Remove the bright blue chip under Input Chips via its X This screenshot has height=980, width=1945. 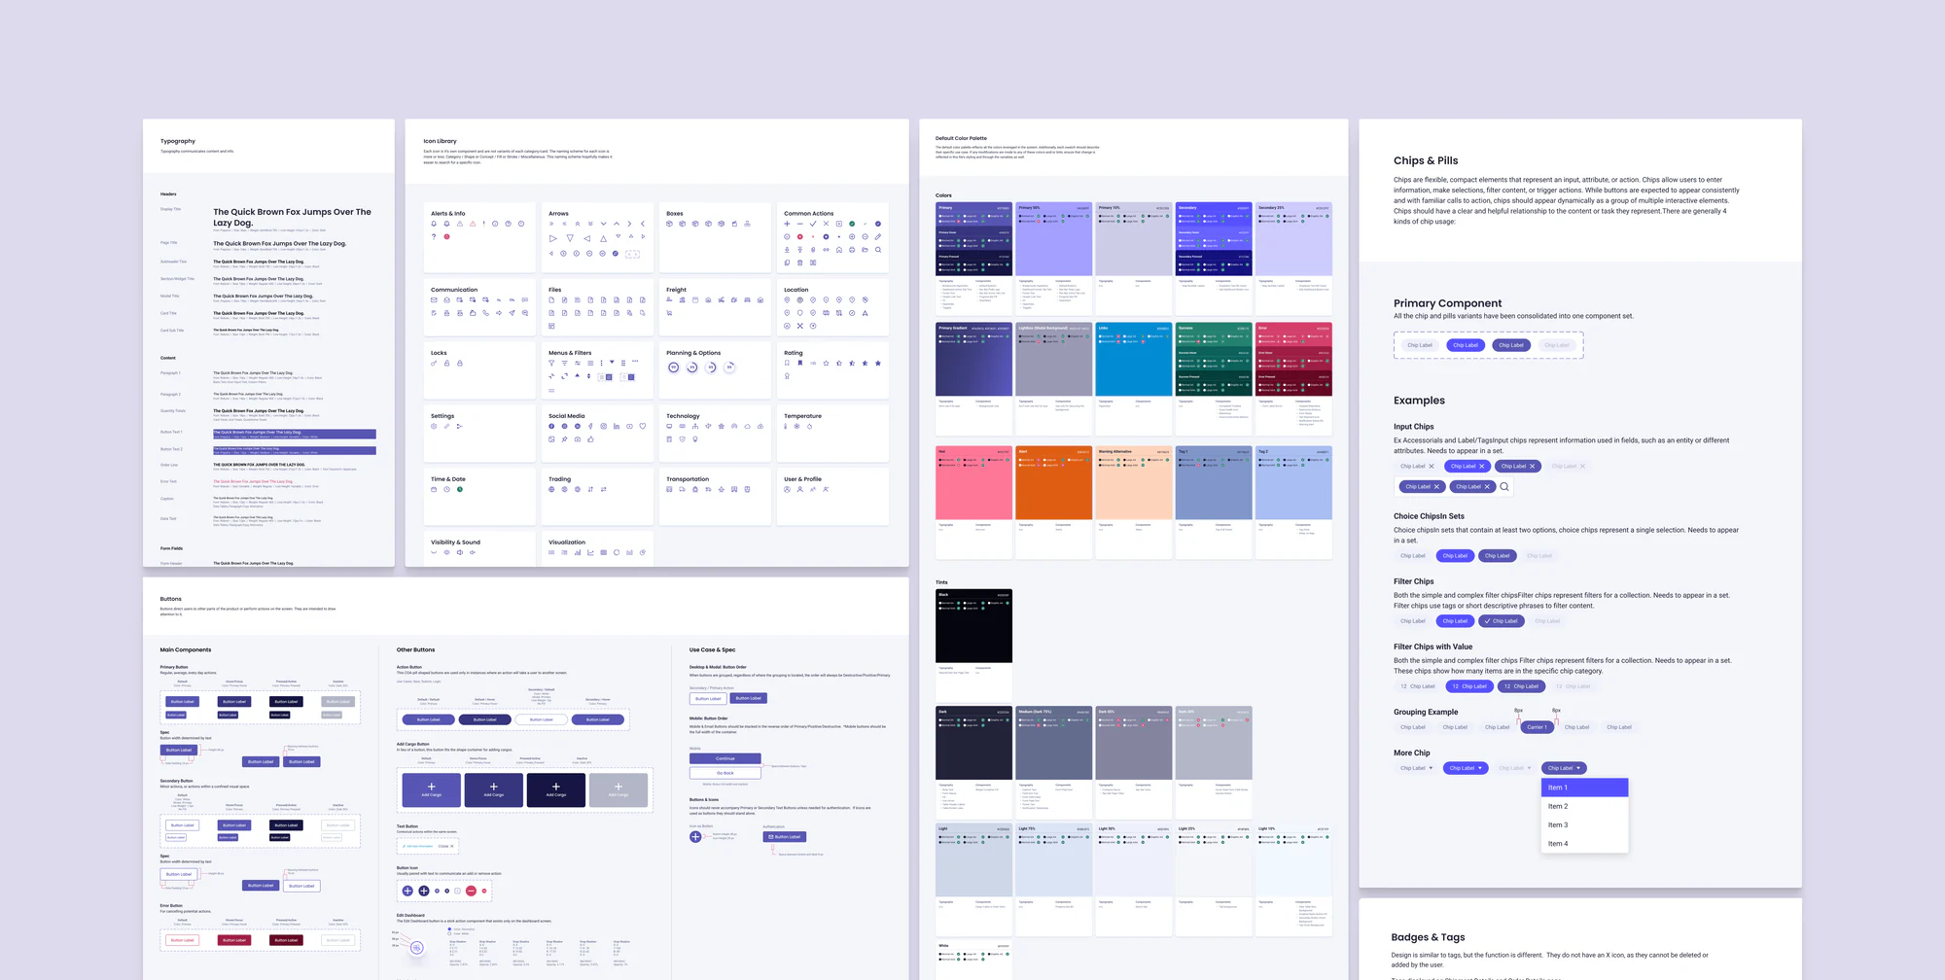1482,467
